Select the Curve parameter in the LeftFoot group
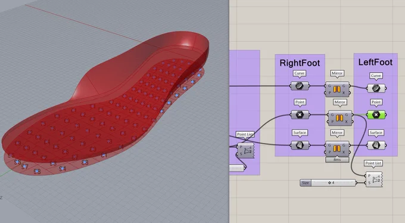The image size is (405, 223). click(376, 88)
